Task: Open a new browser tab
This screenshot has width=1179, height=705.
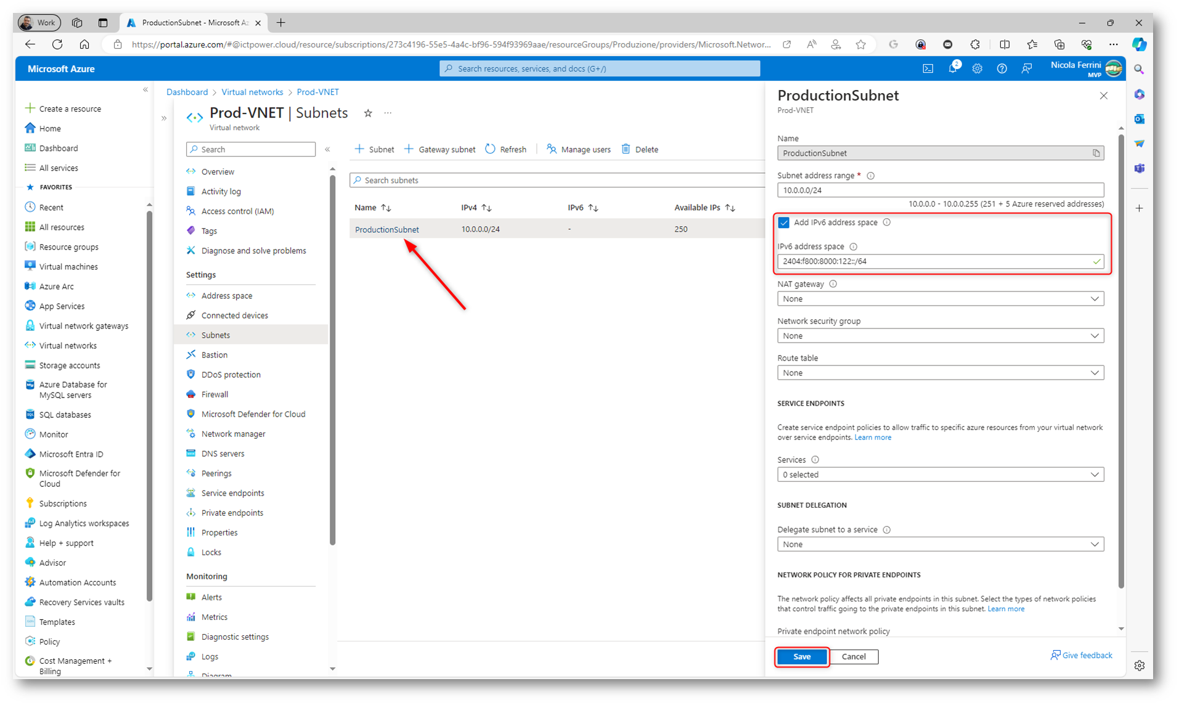Action: click(281, 23)
